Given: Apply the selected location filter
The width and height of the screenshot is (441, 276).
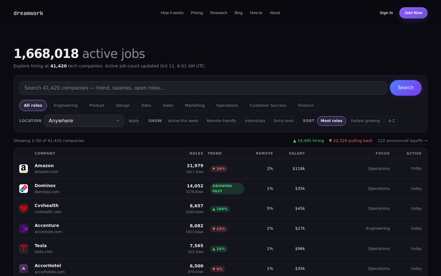Looking at the screenshot, I should [x=134, y=121].
